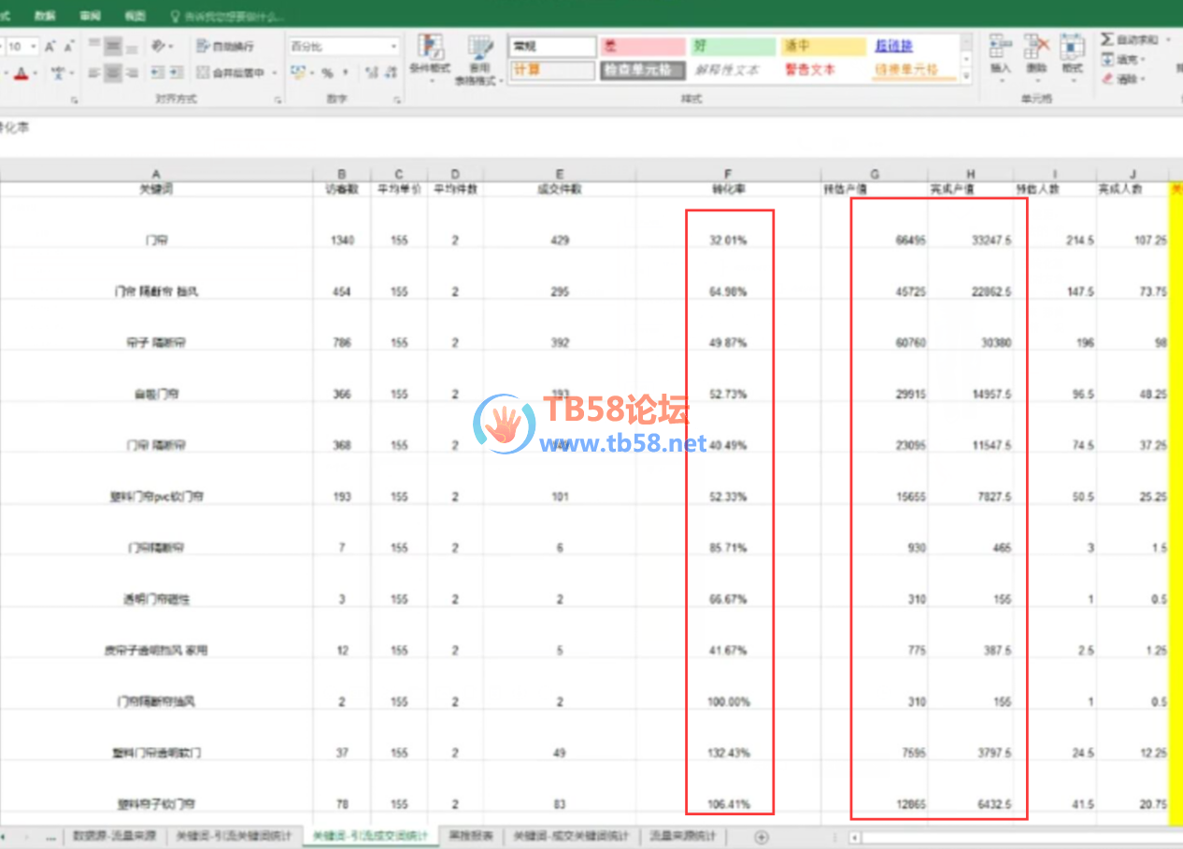Open the Conditional Formatting (条件格式) menu
1183x849 pixels.
tap(430, 56)
